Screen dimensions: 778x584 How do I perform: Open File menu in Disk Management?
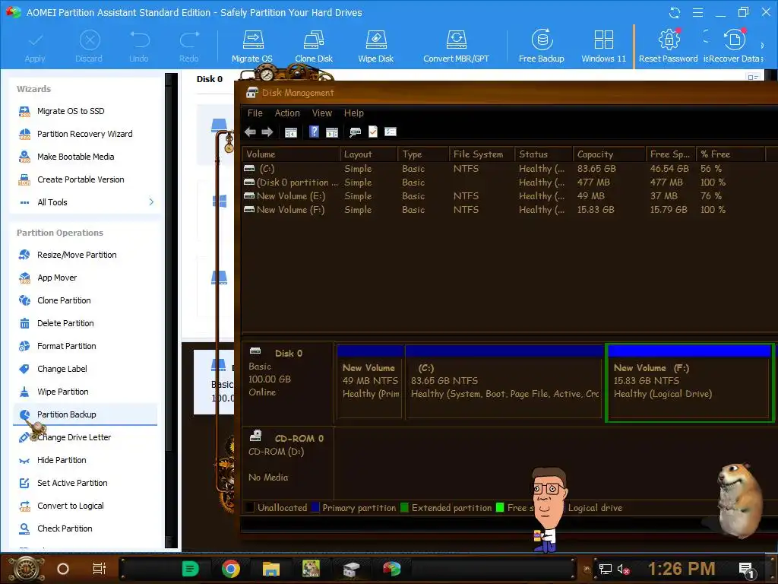click(x=255, y=113)
